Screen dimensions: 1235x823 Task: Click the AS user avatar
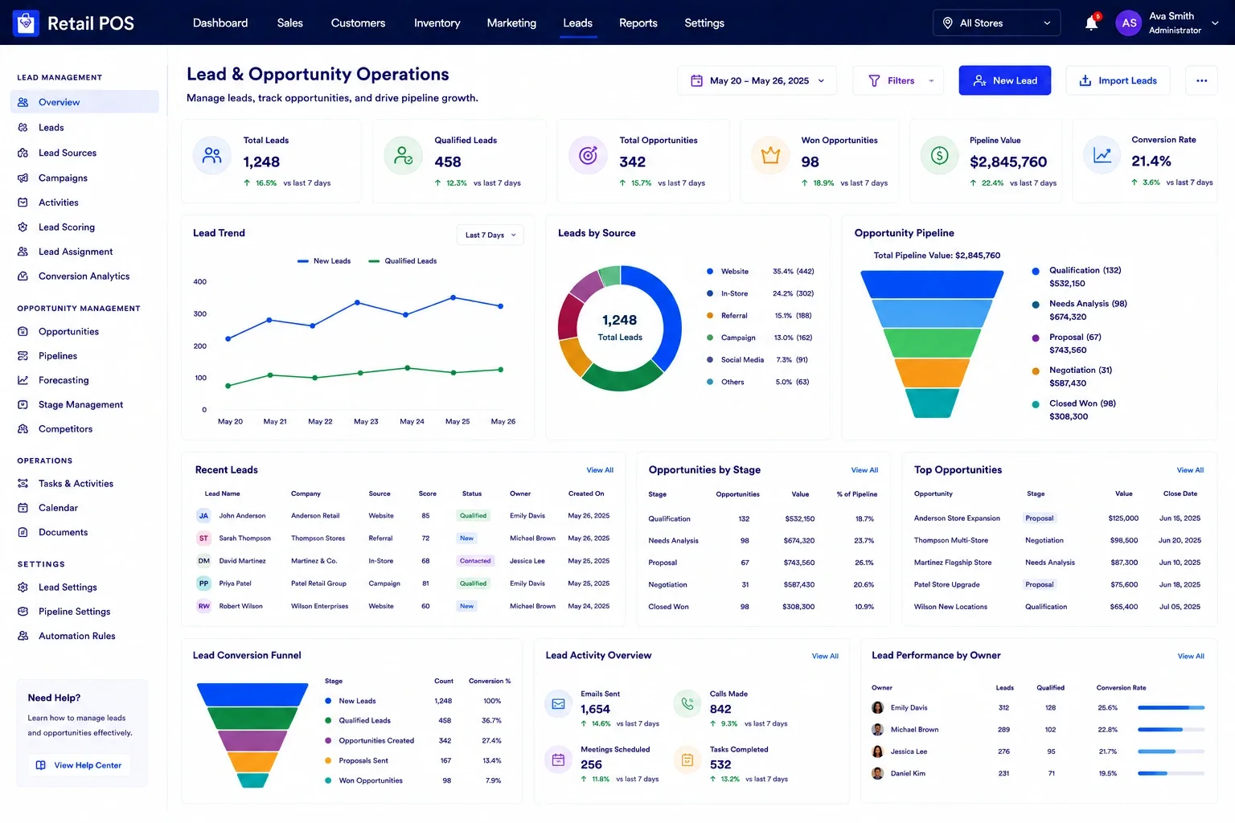[x=1129, y=23]
